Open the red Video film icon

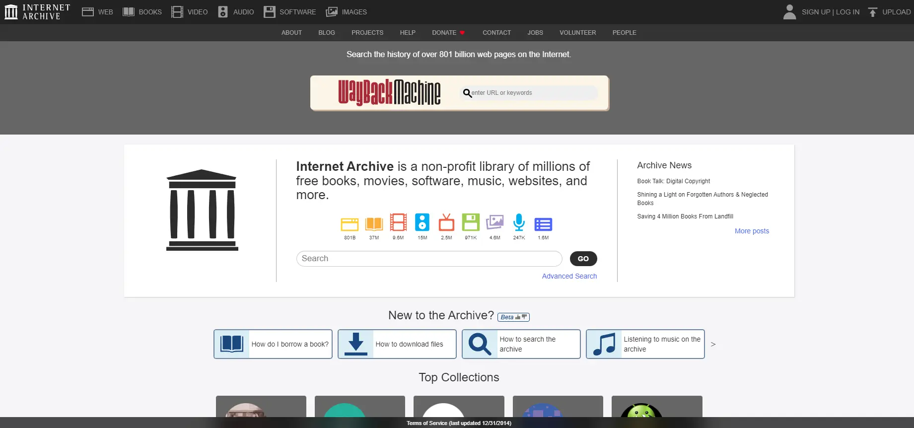[398, 222]
